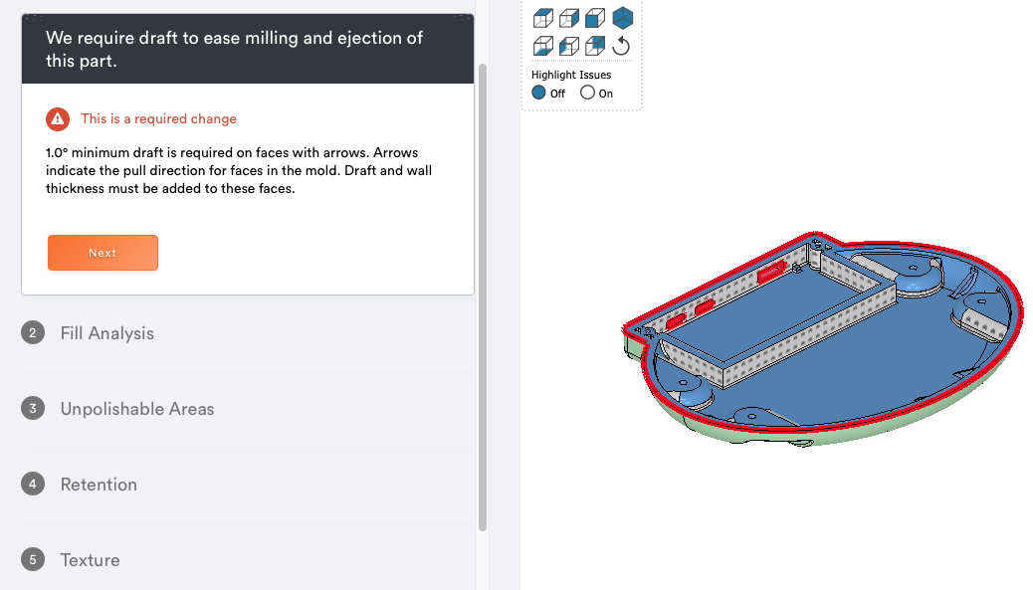
Task: Expand the Fill Analysis section
Action: pos(107,333)
